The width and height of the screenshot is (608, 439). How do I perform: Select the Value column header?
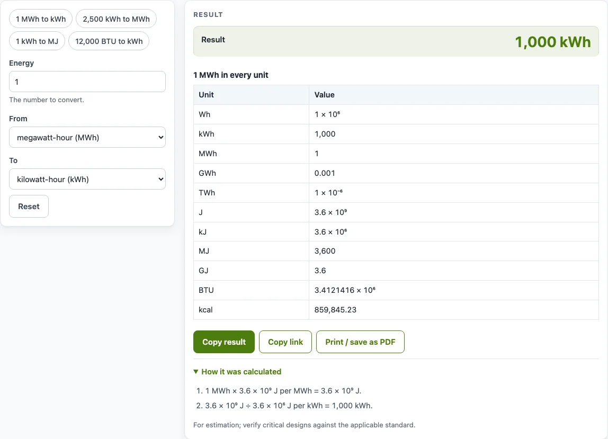[454, 95]
